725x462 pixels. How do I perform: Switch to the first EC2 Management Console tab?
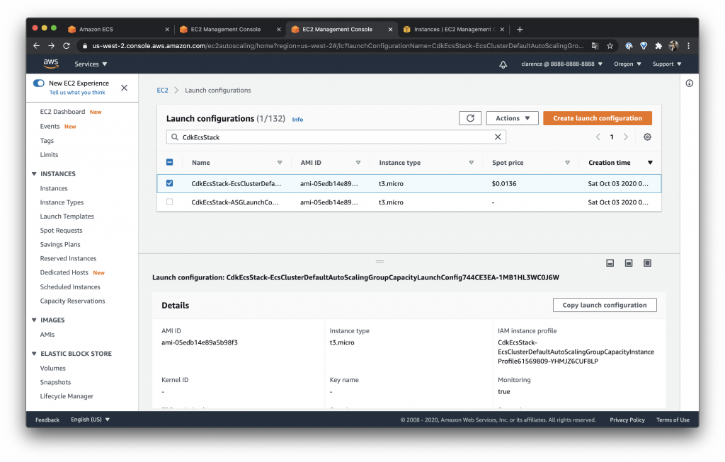(229, 29)
